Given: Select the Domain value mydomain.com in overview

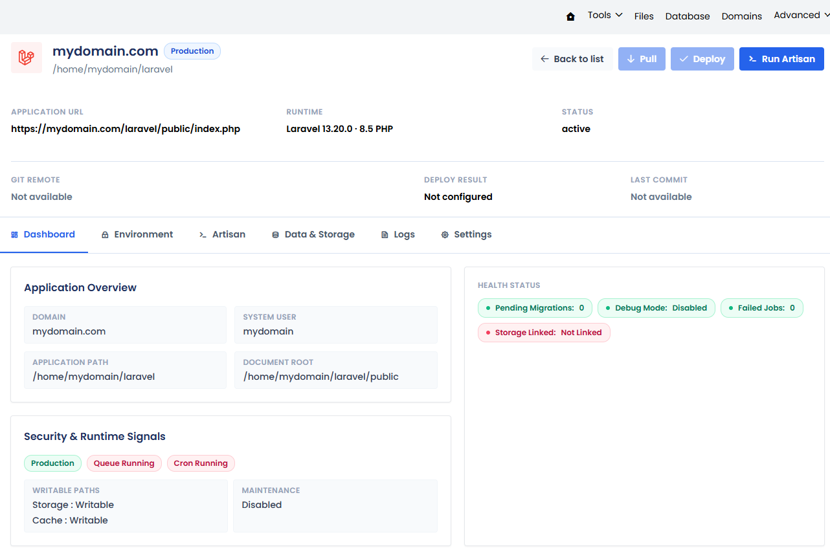Looking at the screenshot, I should [69, 331].
